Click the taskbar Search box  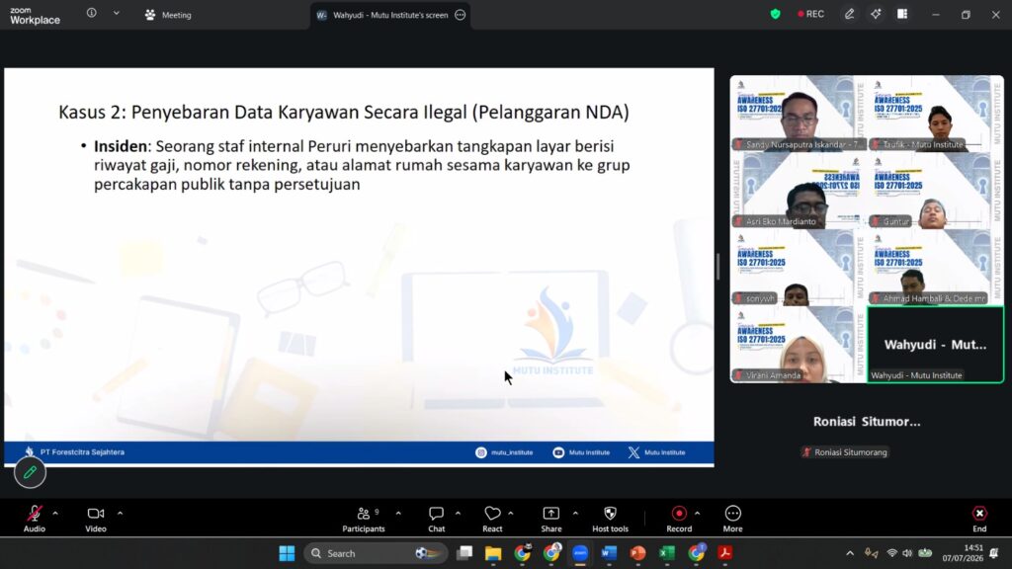(376, 553)
